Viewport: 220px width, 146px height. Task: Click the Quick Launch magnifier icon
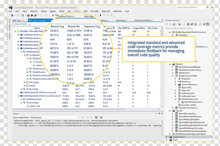pyautogui.click(x=207, y=7)
